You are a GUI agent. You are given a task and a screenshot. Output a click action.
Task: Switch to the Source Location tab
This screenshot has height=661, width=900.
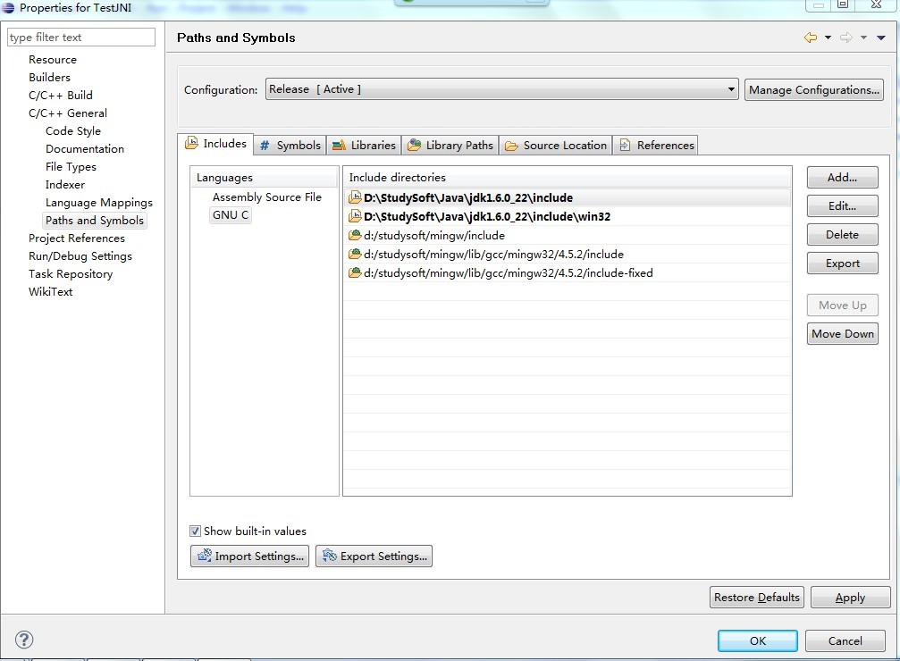tap(556, 146)
